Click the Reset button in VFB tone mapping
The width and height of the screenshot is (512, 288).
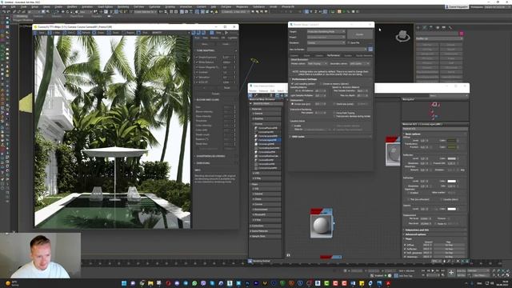pos(226,88)
